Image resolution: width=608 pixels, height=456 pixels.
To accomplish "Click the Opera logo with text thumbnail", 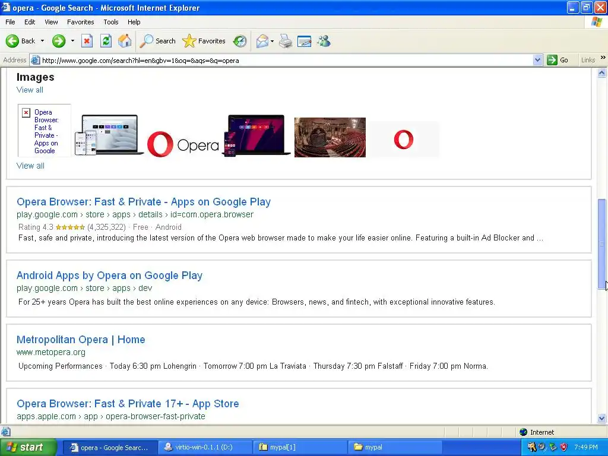I will 183,144.
